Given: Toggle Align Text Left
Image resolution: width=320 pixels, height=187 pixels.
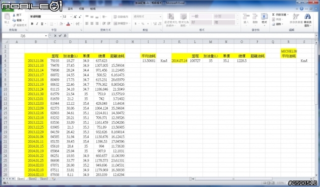Looking at the screenshot, I should point(87,23).
